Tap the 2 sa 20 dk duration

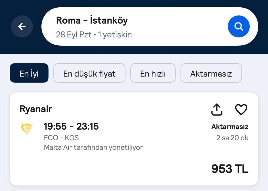point(232,138)
